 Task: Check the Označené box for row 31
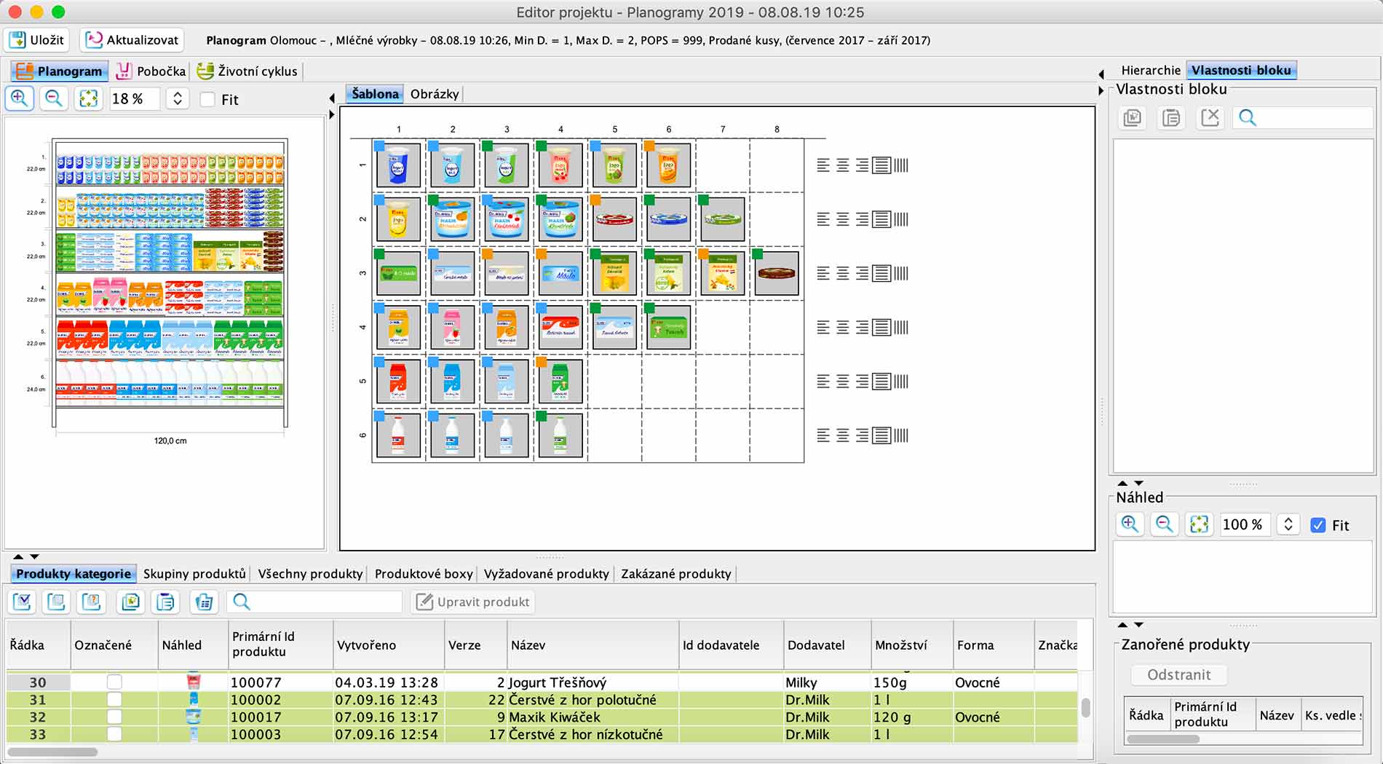point(114,700)
